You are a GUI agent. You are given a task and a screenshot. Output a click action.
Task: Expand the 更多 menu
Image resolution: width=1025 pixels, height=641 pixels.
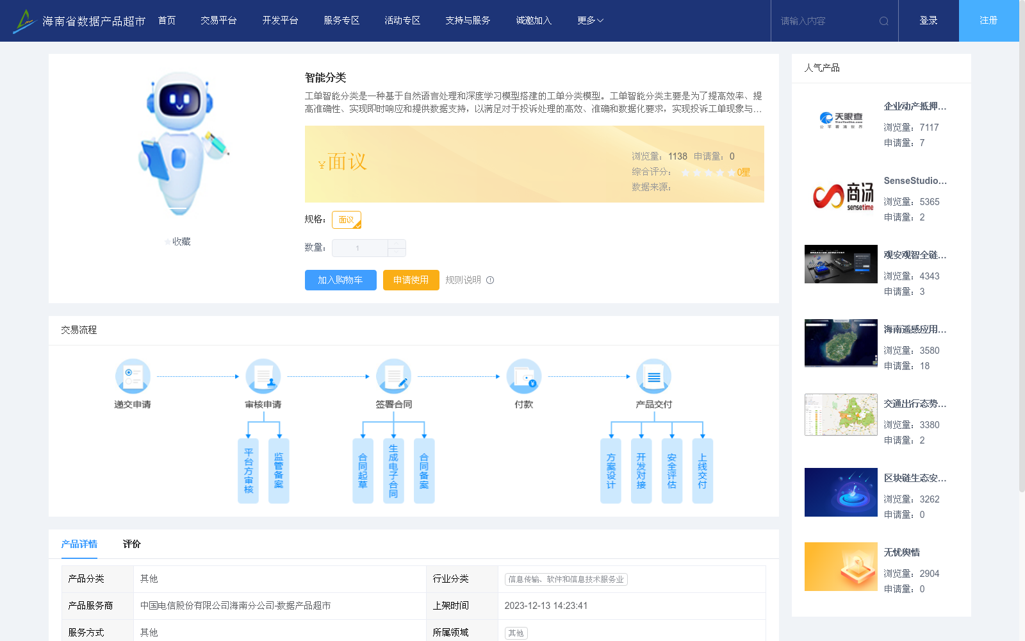(590, 21)
